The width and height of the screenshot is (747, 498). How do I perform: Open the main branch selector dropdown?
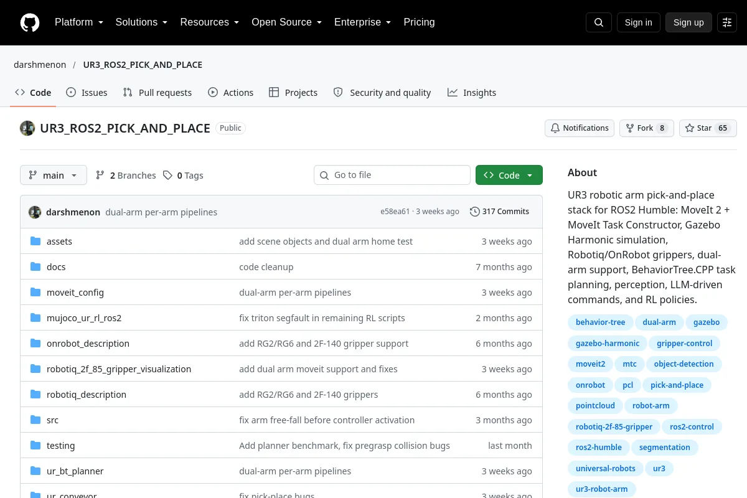coord(54,176)
